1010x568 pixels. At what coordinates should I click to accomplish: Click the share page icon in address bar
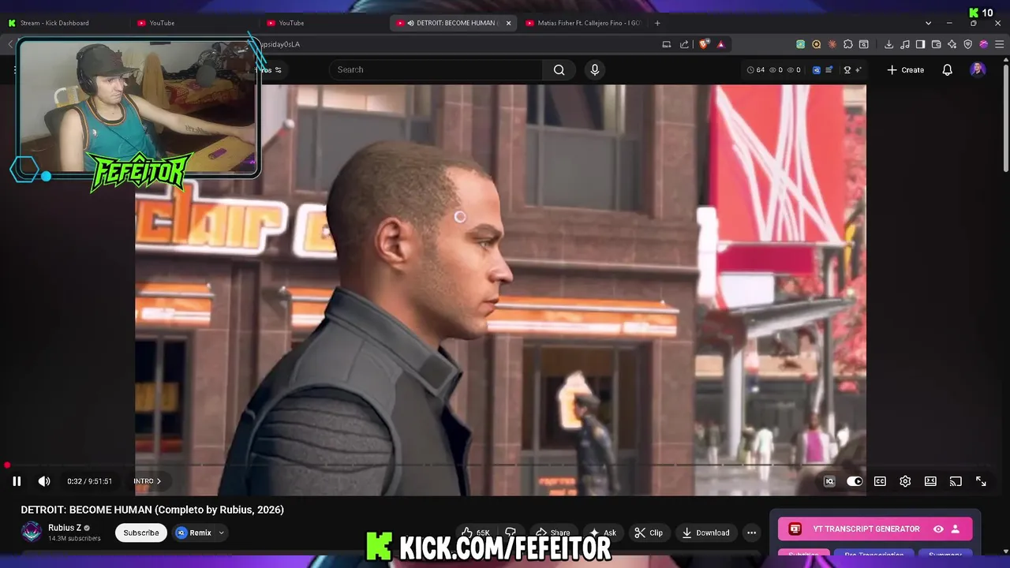click(x=684, y=44)
